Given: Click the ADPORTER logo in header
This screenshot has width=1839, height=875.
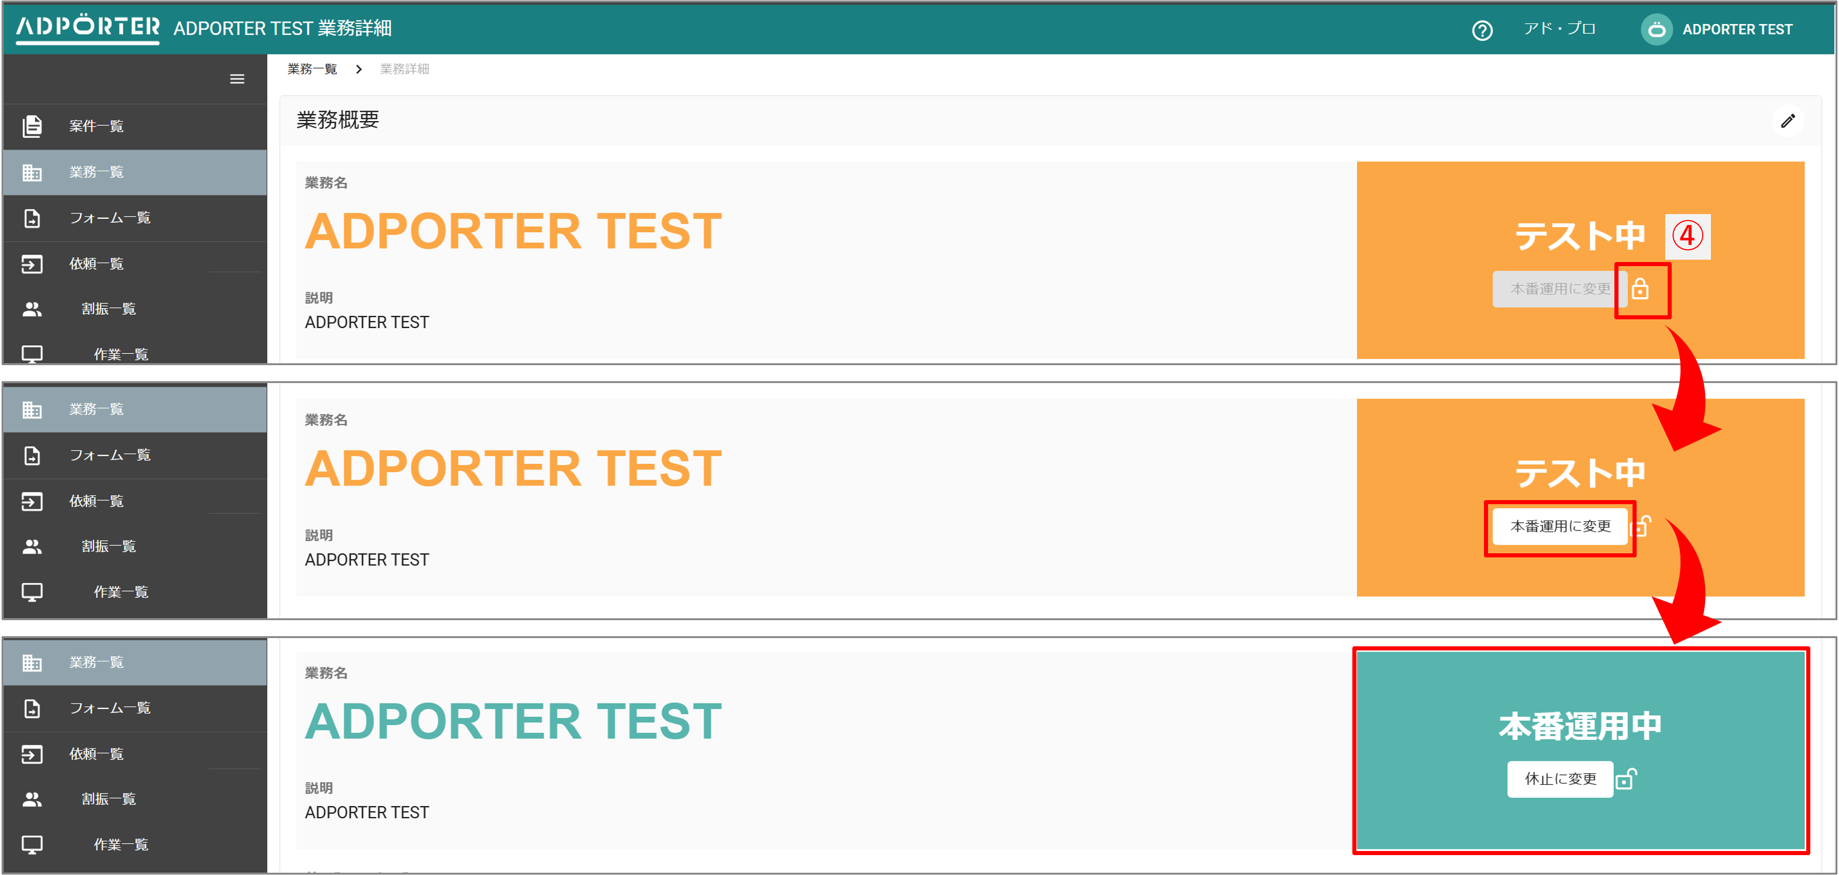Looking at the screenshot, I should point(88,28).
